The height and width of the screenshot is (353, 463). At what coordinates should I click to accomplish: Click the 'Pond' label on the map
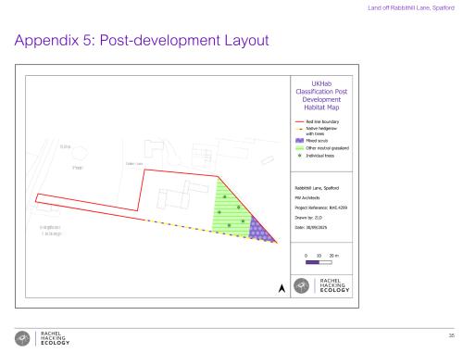(78, 168)
